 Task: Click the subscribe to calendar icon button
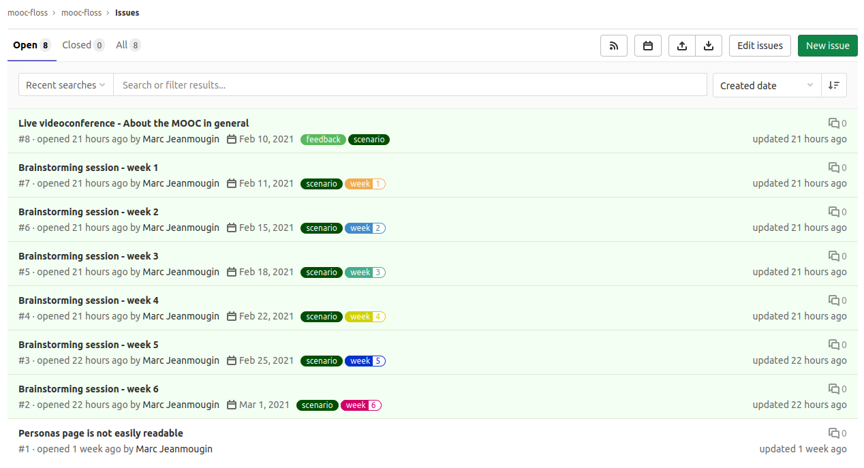pos(648,46)
